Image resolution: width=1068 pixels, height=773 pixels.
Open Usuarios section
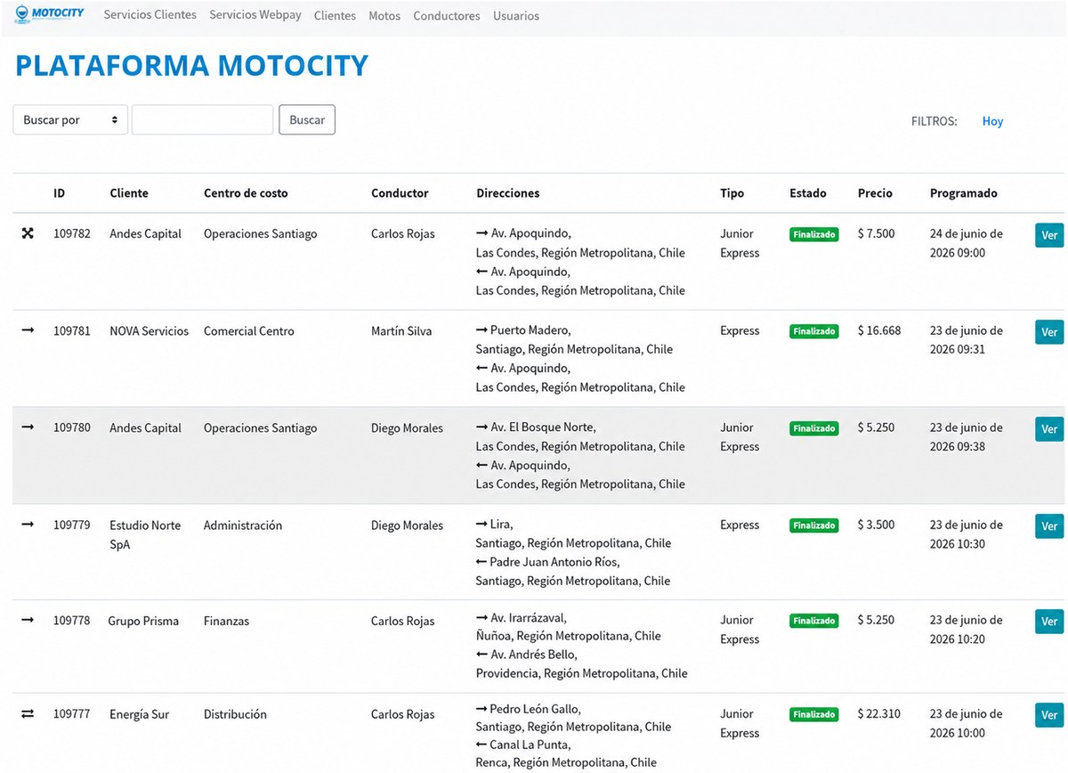516,16
